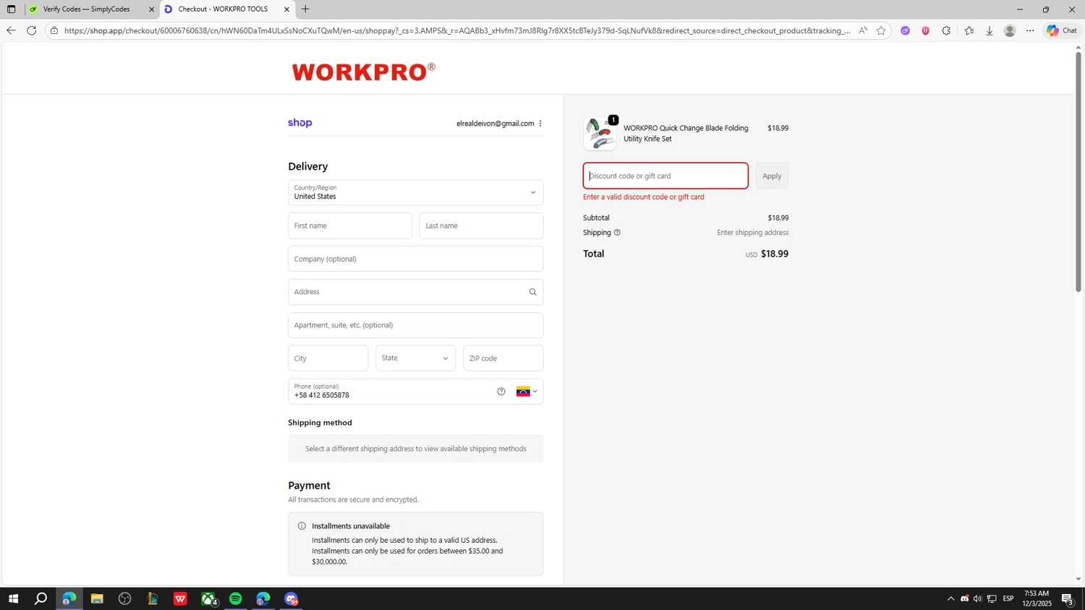Open browser Downloads
Image resolution: width=1085 pixels, height=610 pixels.
tap(990, 30)
